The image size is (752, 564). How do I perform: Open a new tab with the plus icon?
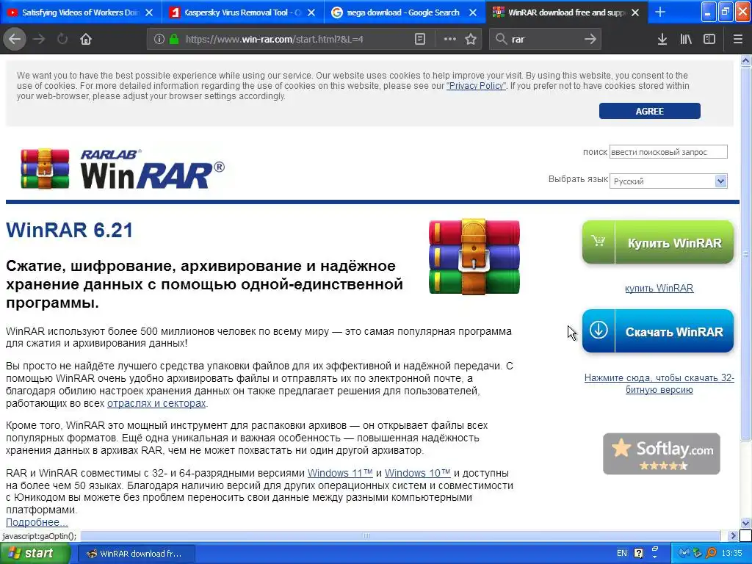tap(660, 12)
